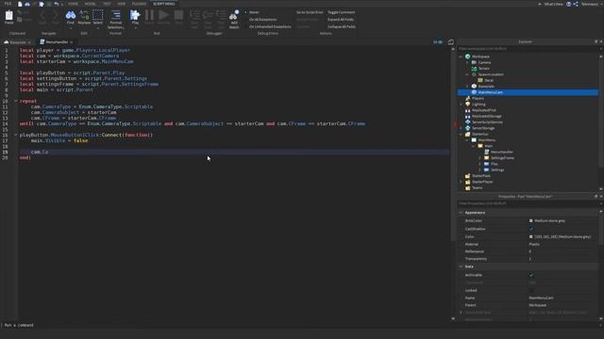
Task: Expand the ServerStorage node
Action: tap(461, 128)
